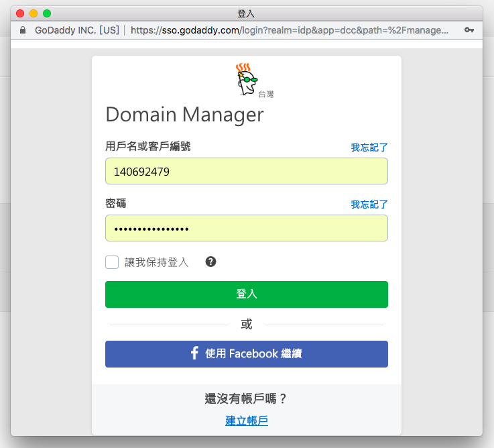Click the 讓我保持登入 label text
Image resolution: width=494 pixels, height=448 pixels.
157,262
